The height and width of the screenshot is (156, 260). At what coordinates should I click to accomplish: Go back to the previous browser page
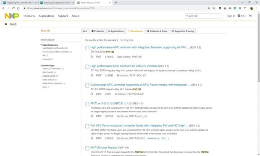pos(3,8)
